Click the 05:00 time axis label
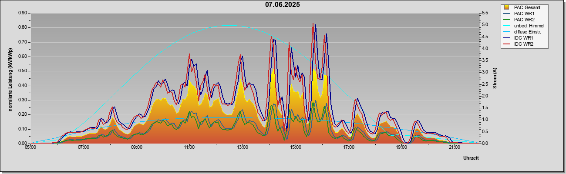The height and width of the screenshot is (174, 566). 30,147
